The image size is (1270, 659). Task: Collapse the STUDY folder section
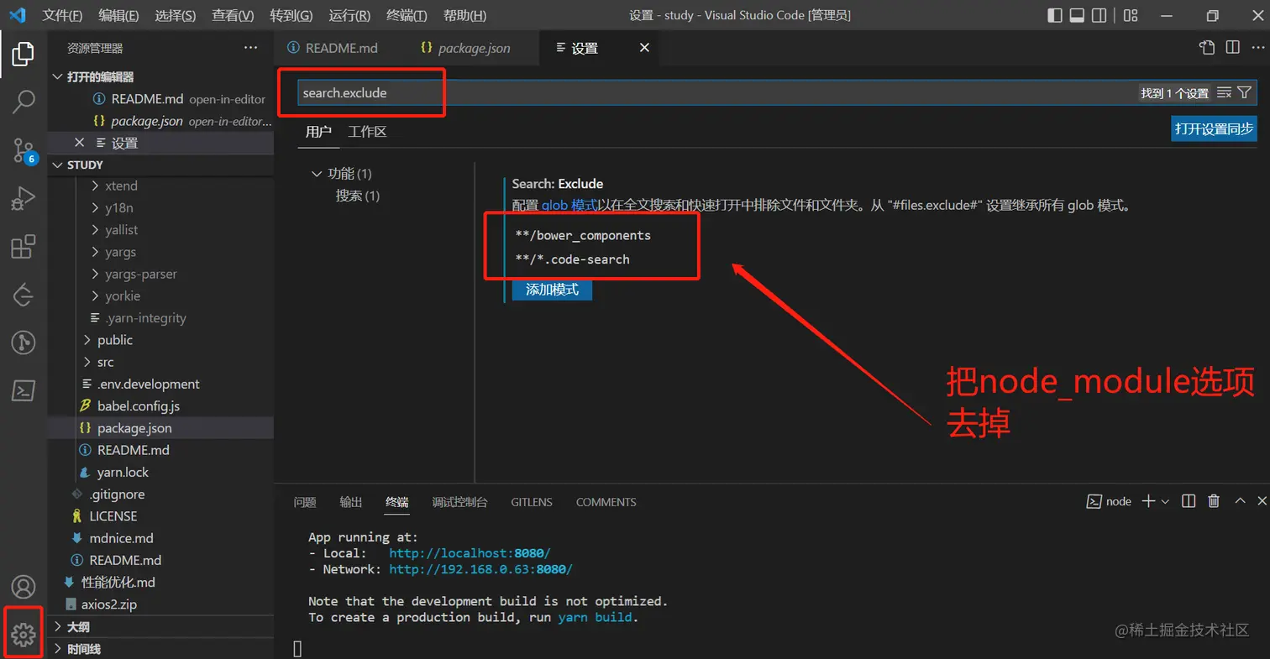tap(58, 165)
